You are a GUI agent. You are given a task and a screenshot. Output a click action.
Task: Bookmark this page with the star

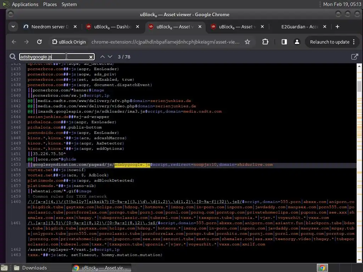tap(247, 42)
